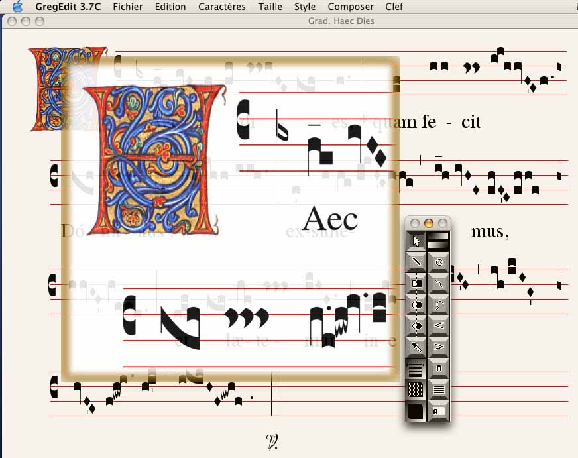This screenshot has width=578, height=458.
Task: Click the magnified C clef on top staff
Action: pyautogui.click(x=243, y=119)
